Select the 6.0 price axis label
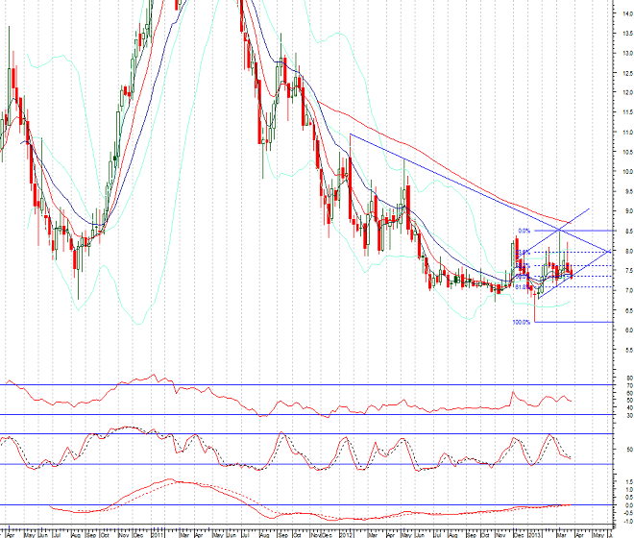Image resolution: width=634 pixels, height=538 pixels. click(625, 330)
